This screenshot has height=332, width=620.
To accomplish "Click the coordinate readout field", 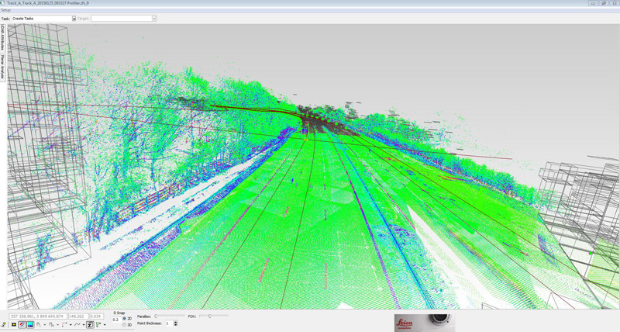I will (x=38, y=316).
